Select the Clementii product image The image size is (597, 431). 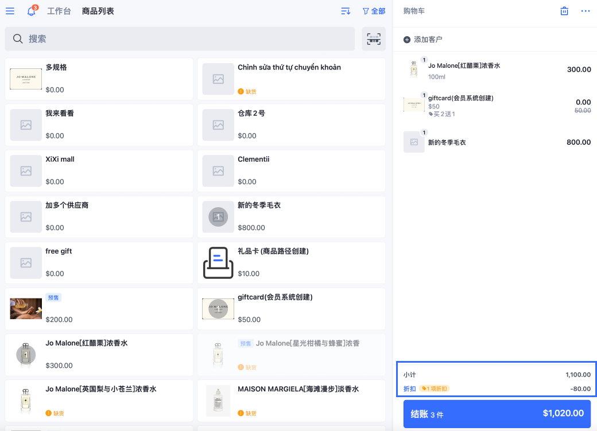click(x=218, y=171)
